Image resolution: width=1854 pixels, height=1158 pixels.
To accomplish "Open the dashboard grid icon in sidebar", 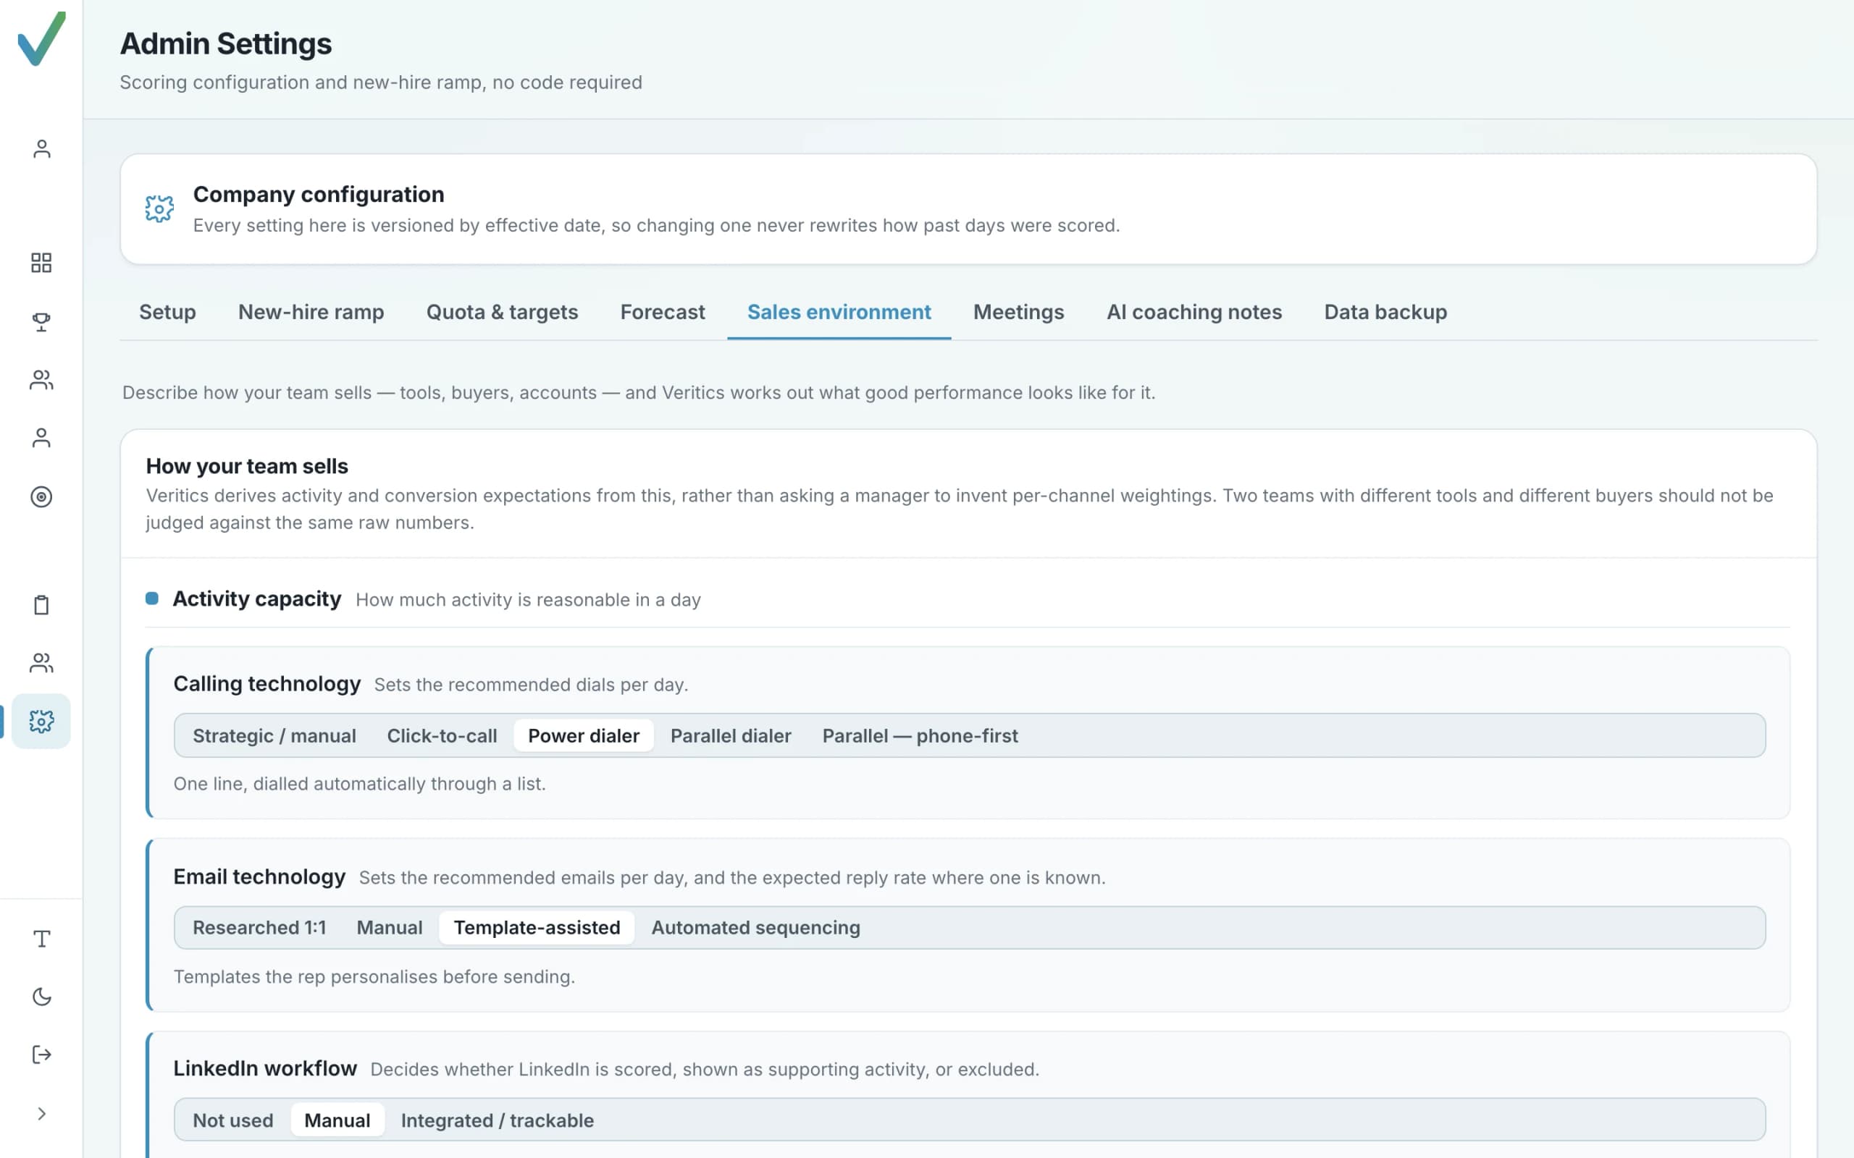I will click(x=41, y=263).
